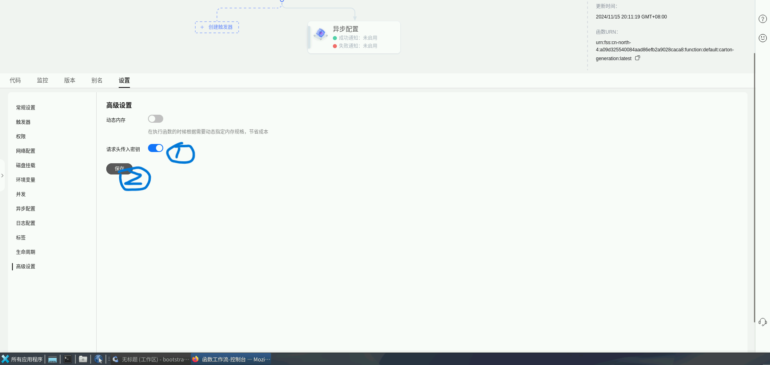The width and height of the screenshot is (770, 365).
Task: Click the 设置 tab
Action: [124, 80]
